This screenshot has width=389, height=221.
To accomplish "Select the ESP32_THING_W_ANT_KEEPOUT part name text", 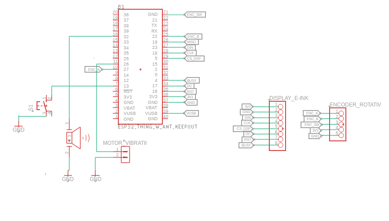I will (x=158, y=127).
